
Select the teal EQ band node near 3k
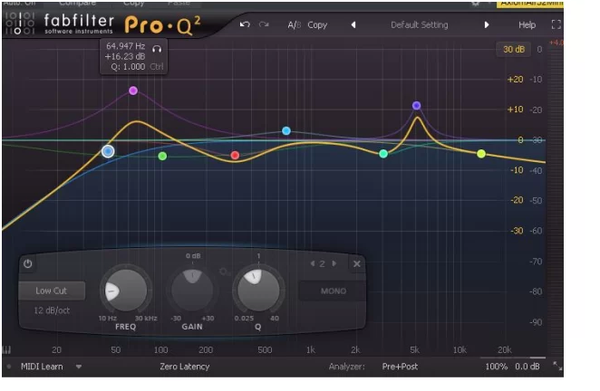coord(383,154)
